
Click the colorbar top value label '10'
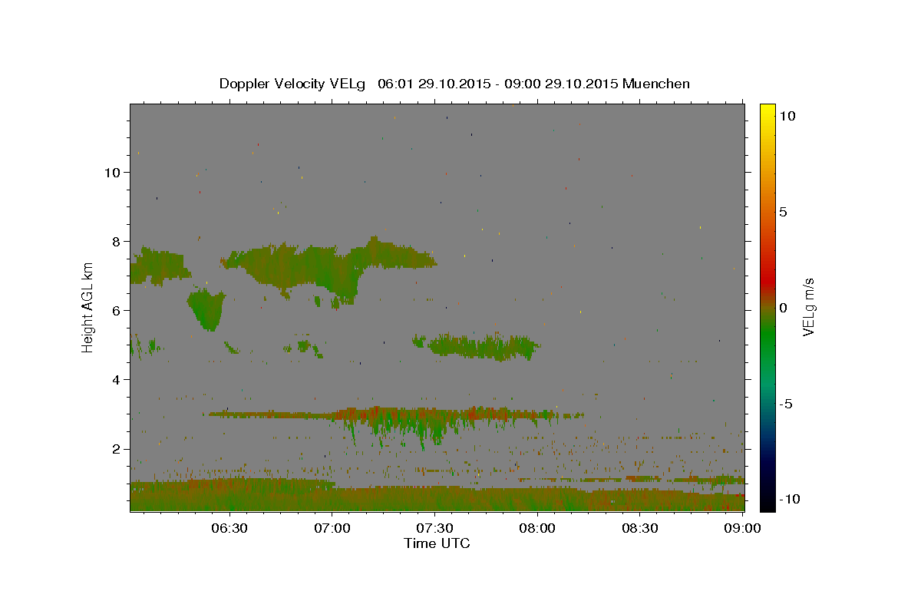(x=787, y=115)
